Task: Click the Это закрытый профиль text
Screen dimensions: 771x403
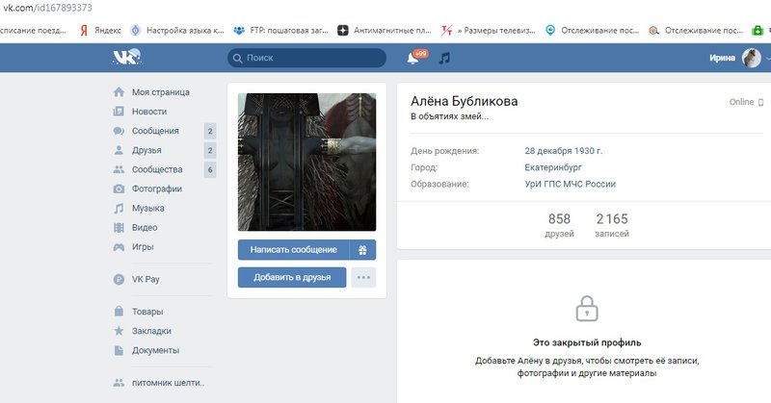Action: pyautogui.click(x=587, y=342)
